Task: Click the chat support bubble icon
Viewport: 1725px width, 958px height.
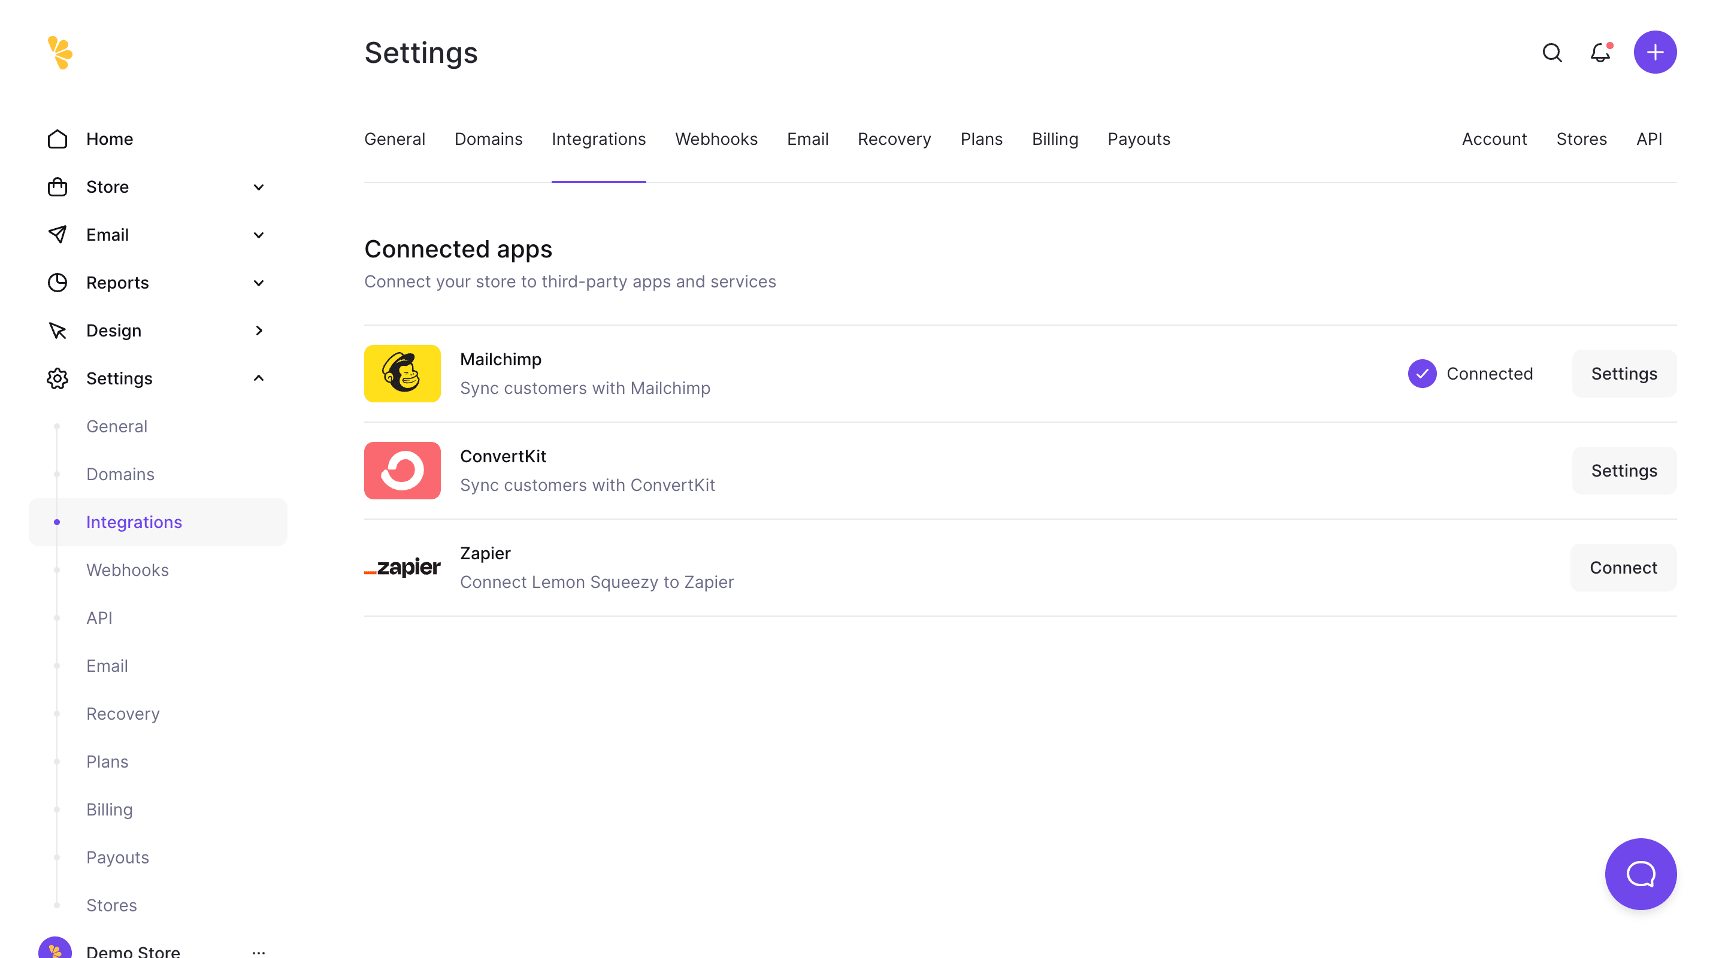Action: [x=1641, y=874]
